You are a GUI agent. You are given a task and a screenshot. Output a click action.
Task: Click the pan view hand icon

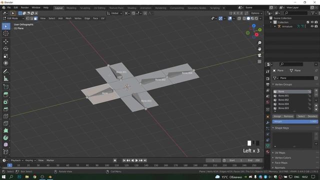[x=259, y=49]
